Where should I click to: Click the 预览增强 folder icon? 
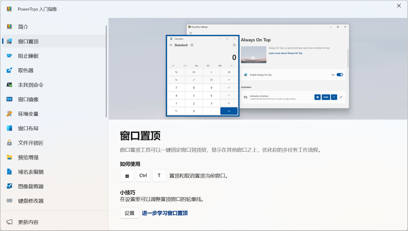point(10,157)
